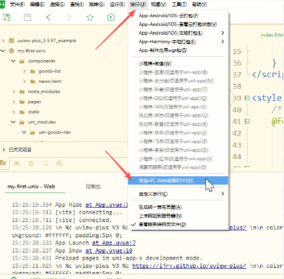This screenshot has width=284, height=279.
Task: Collapse my-first-unix project tree
Action: [x=3, y=50]
